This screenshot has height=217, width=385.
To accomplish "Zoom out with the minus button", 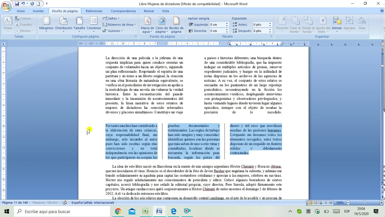I will click(x=348, y=203).
